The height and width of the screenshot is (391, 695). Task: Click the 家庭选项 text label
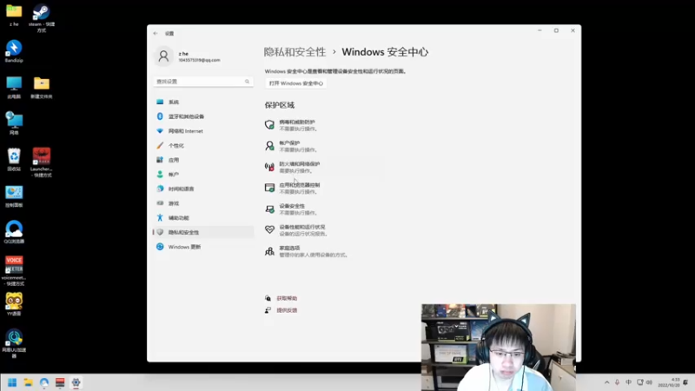[x=289, y=249]
